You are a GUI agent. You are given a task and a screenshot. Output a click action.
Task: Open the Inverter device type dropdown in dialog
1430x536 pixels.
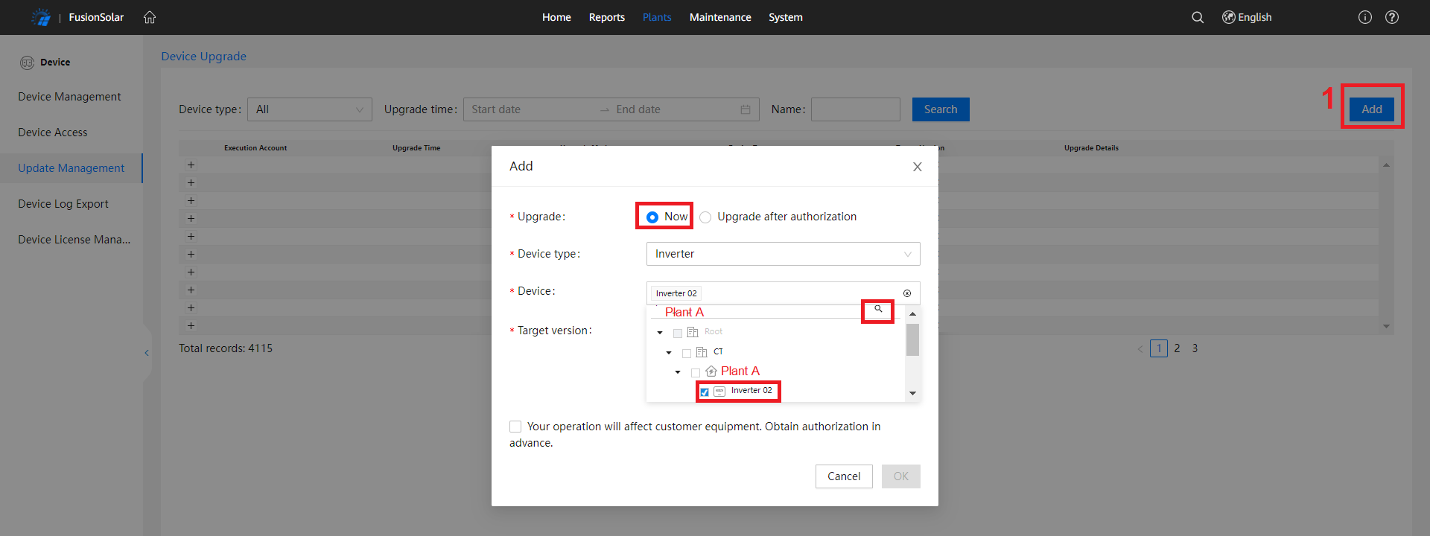click(784, 254)
